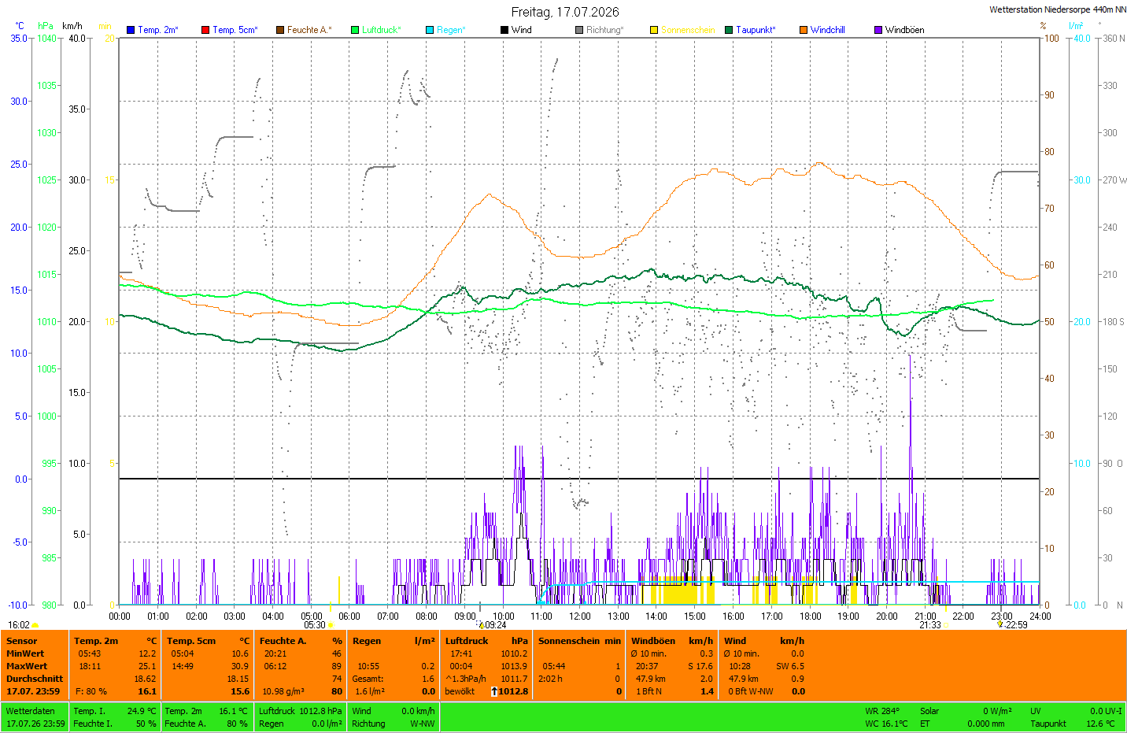Viewport: 1127px width, 733px height.
Task: Click the date title Freitag, 17.07.2026
Action: [x=565, y=12]
